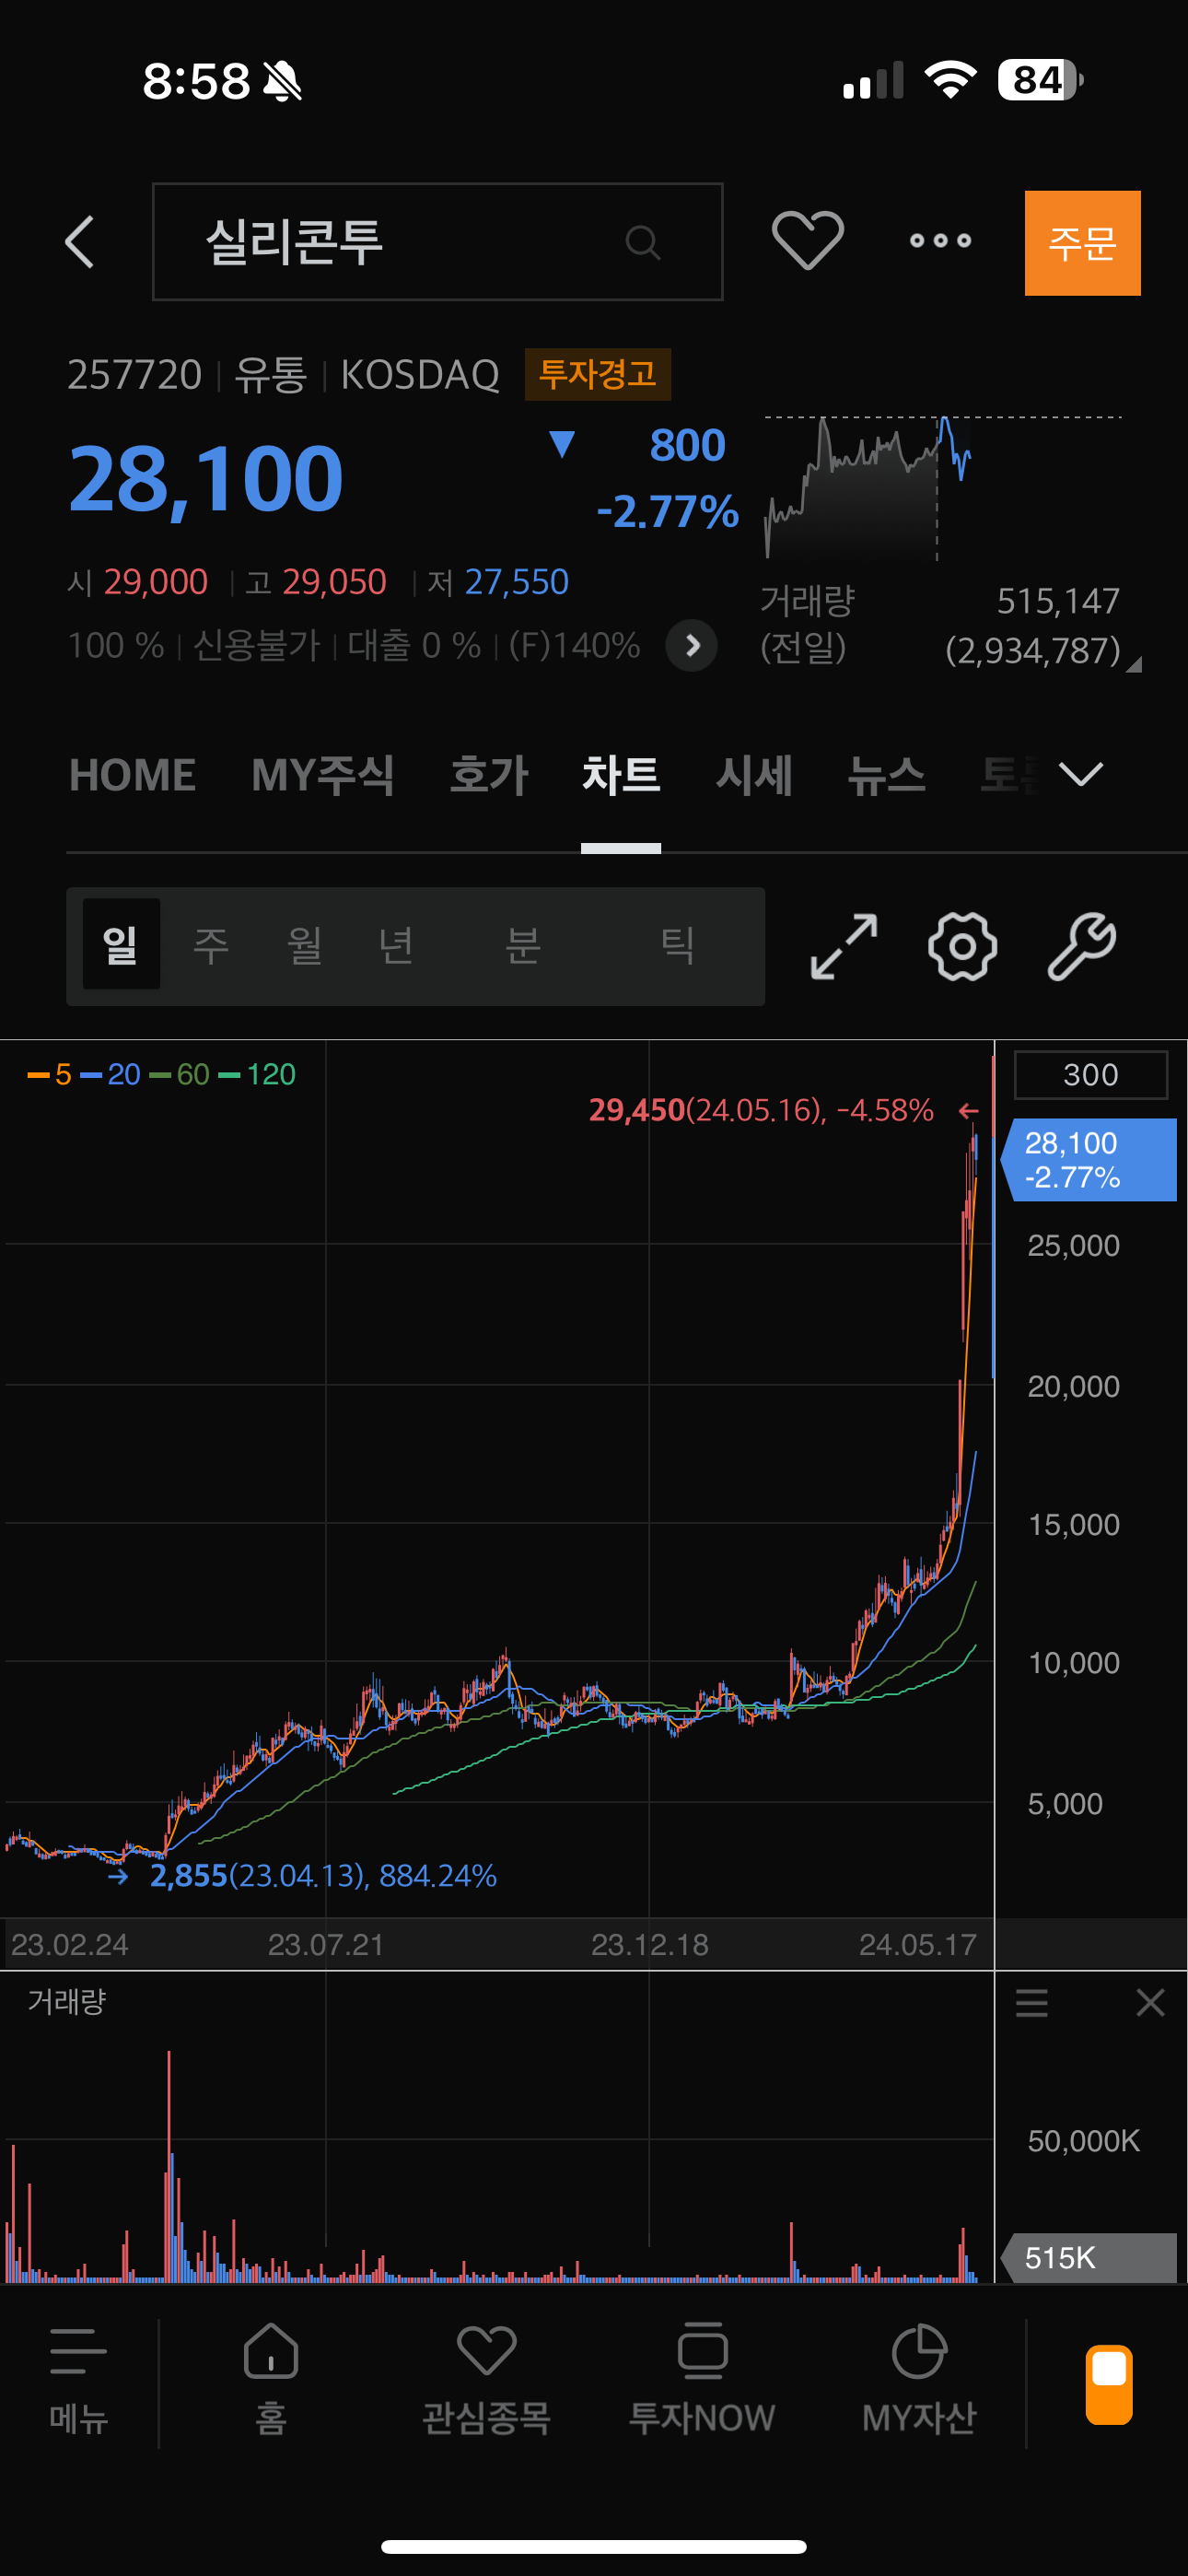Open volume panel hamburger menu icon
Screen dimensions: 1188x2576
(x=1032, y=2003)
